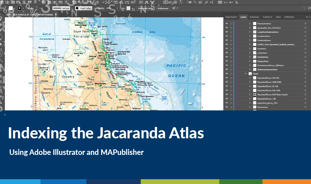
Task: Expand the RangesAnno sublayer
Action: click(x=250, y=61)
